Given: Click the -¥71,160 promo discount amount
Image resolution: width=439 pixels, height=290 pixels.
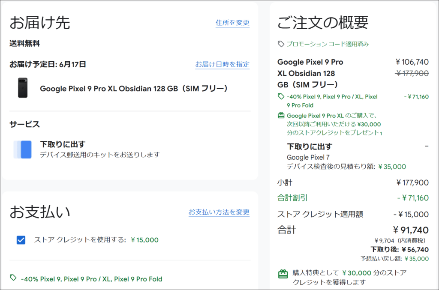Looking at the screenshot, I should (416, 97).
